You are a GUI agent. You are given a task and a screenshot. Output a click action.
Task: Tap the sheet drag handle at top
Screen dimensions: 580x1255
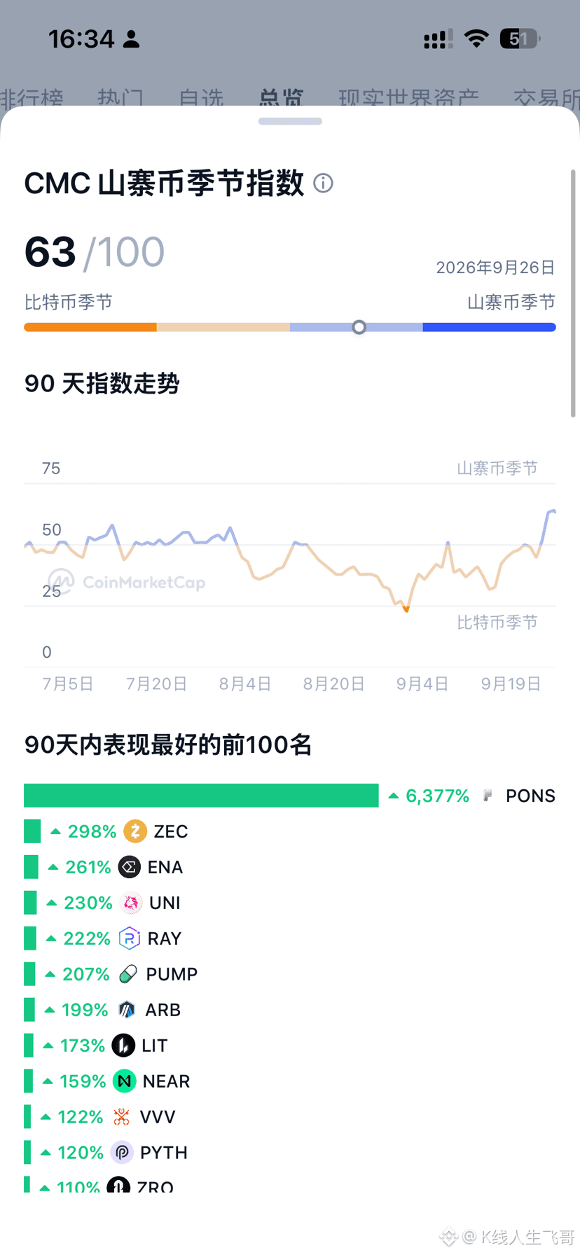[x=290, y=121]
